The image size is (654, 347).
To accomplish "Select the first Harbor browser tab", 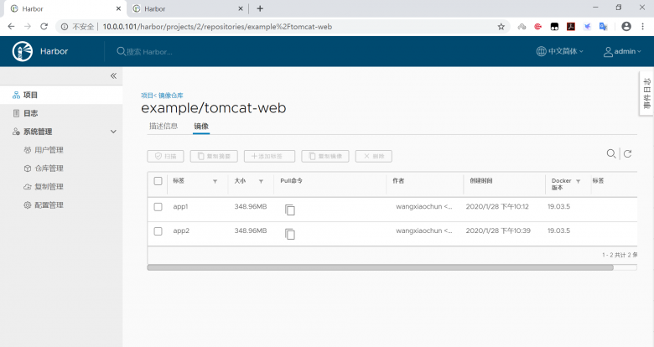I will click(x=64, y=8).
